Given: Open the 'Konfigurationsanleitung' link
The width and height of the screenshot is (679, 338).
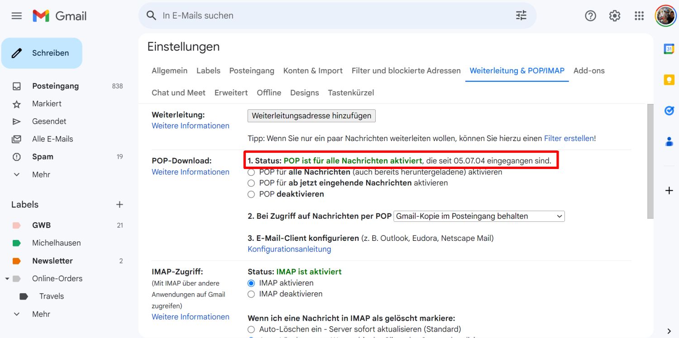Looking at the screenshot, I should 289,249.
